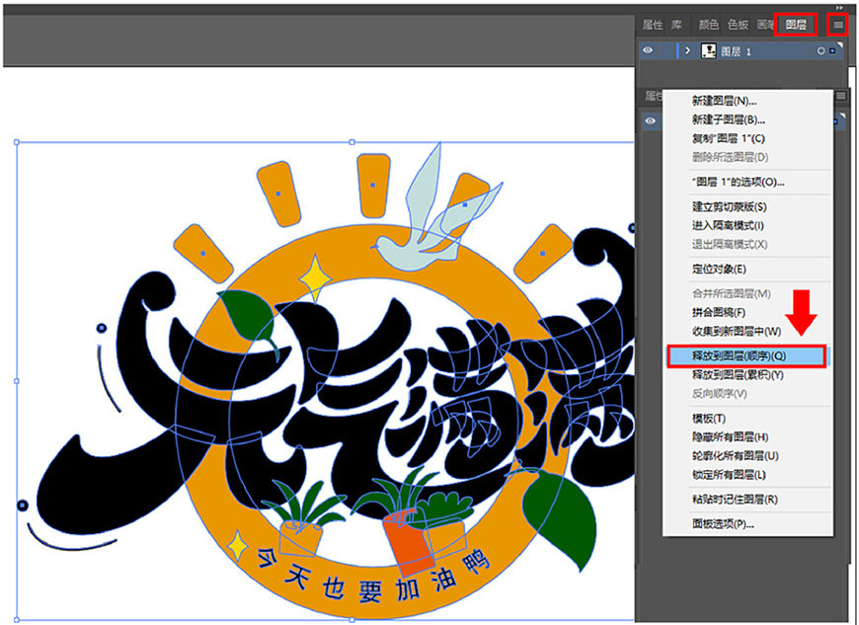Open the lower panel's flyout menu icon
Screen dimensions: 859x625
tap(839, 94)
